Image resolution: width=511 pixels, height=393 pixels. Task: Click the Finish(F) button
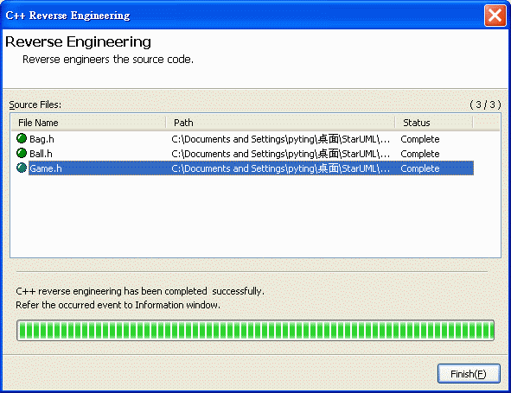pos(469,374)
